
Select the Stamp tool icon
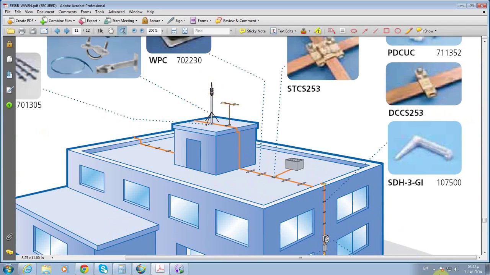304,31
